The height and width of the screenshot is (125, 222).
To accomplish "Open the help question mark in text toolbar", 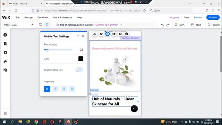I will [127, 34].
